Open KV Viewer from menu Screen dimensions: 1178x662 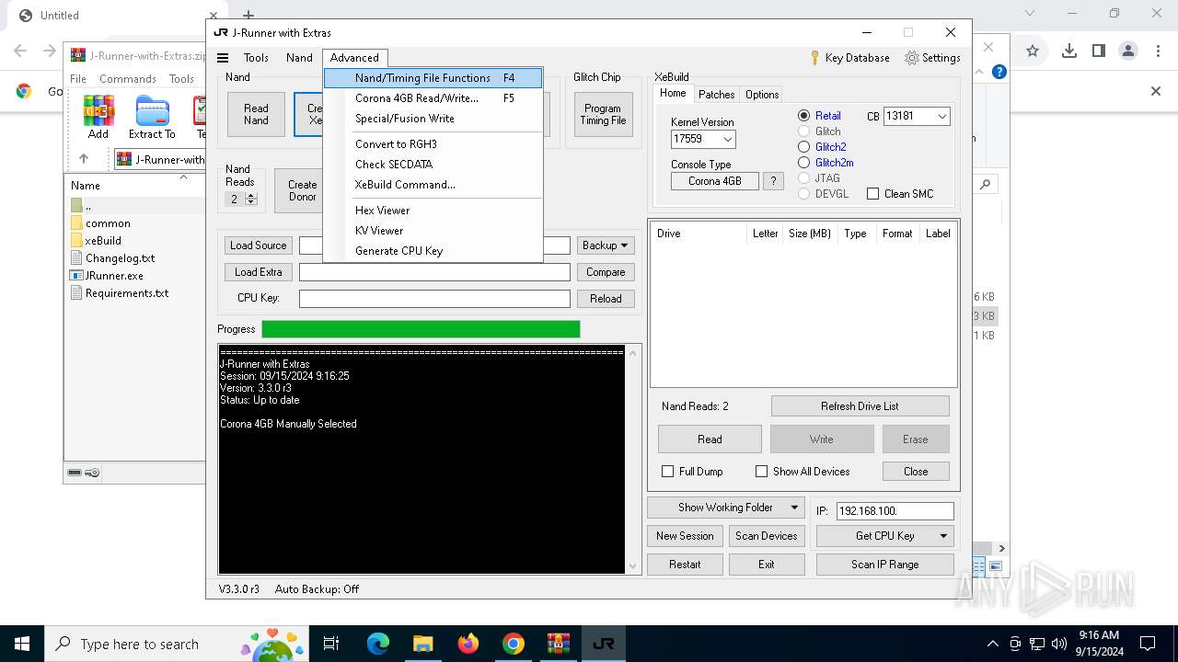(433, 231)
